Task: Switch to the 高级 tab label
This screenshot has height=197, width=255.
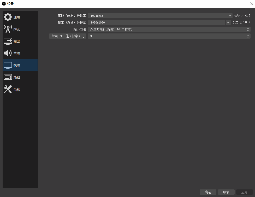Action: [x=17, y=89]
